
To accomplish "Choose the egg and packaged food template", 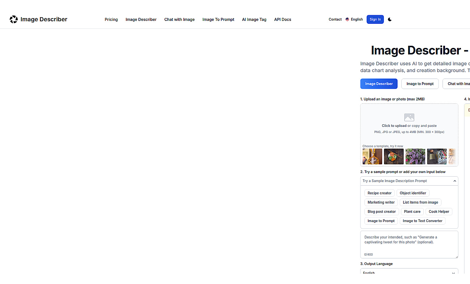I will click(x=437, y=156).
